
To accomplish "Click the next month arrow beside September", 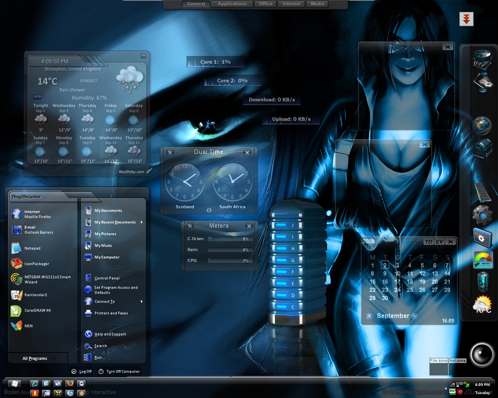I will pyautogui.click(x=415, y=316).
